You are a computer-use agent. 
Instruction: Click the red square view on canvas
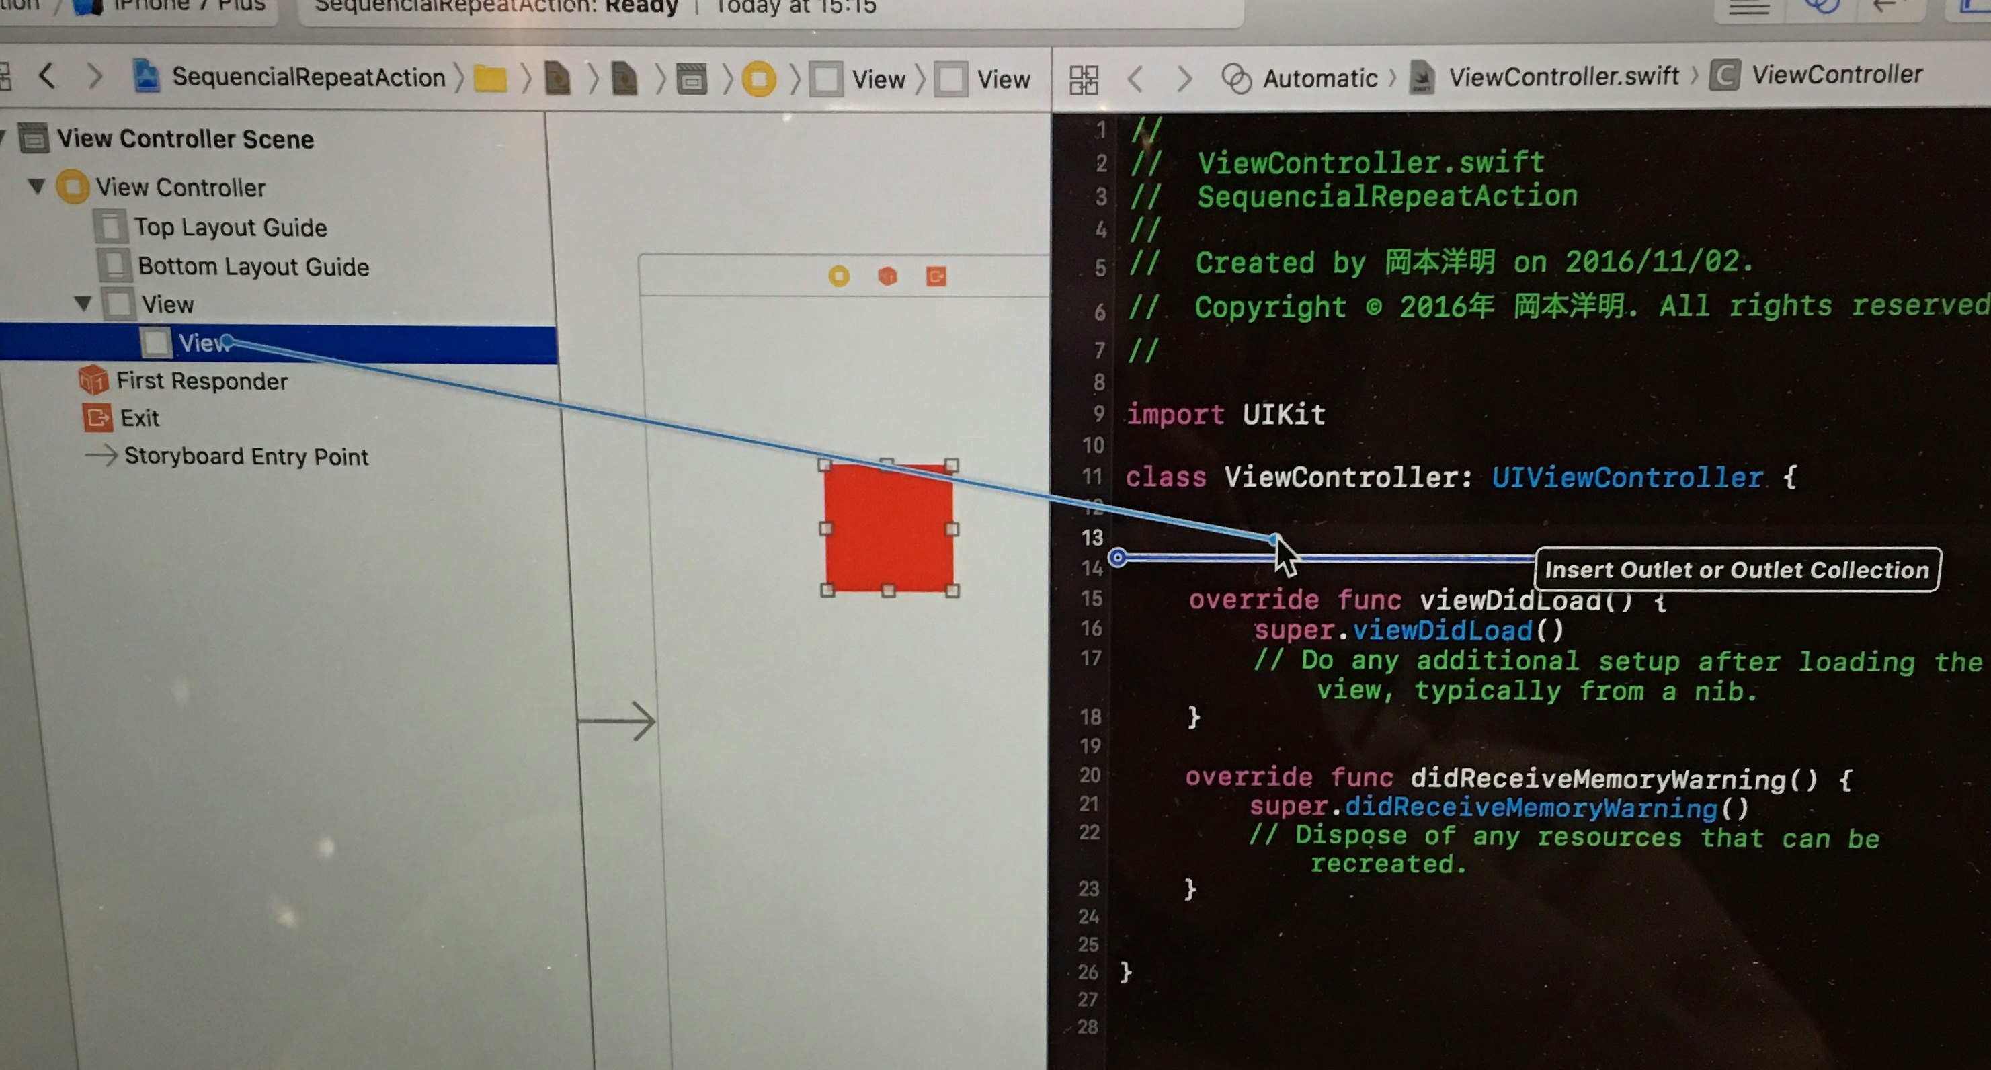[888, 528]
